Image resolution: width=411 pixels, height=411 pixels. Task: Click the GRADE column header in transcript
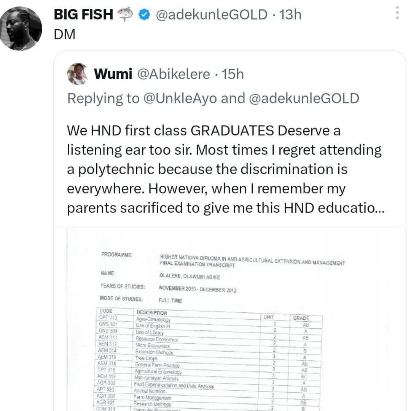point(301,318)
